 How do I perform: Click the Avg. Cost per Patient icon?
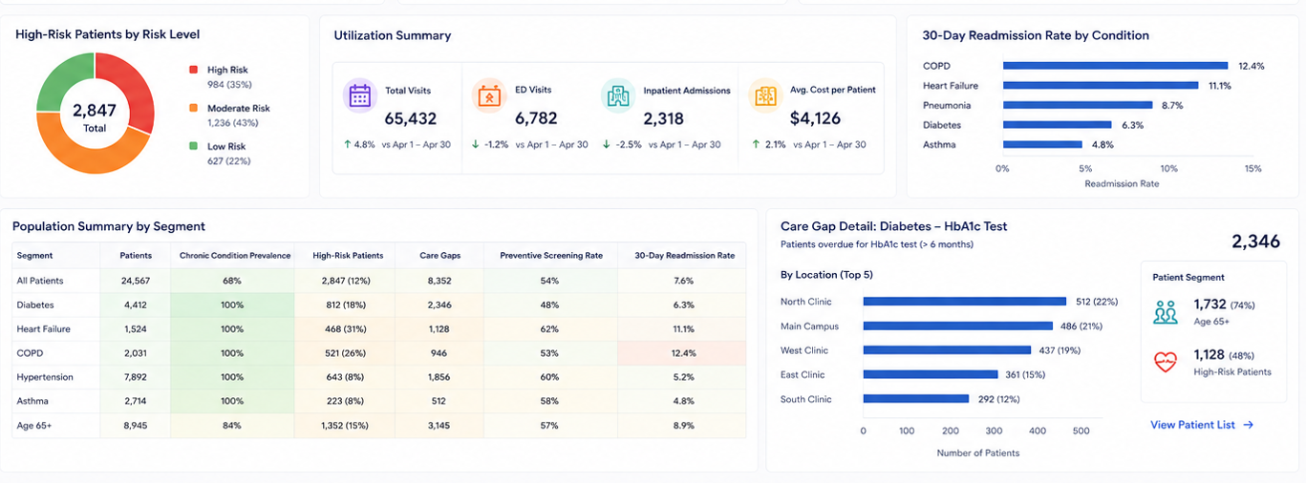tap(764, 95)
